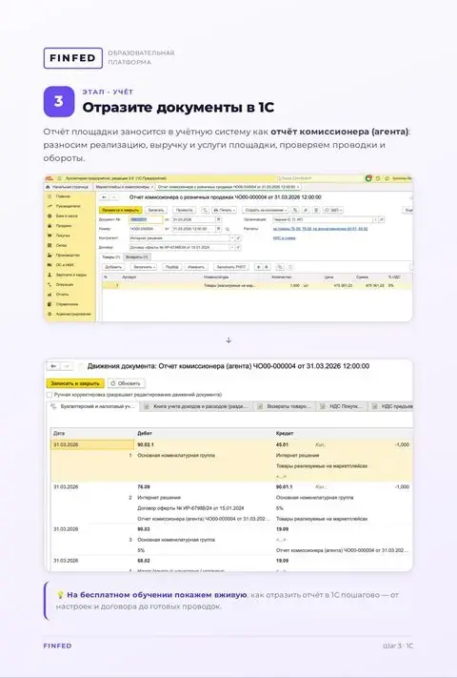Click the forward arrow in Движения документа window
The height and width of the screenshot is (678, 457).
(x=66, y=366)
